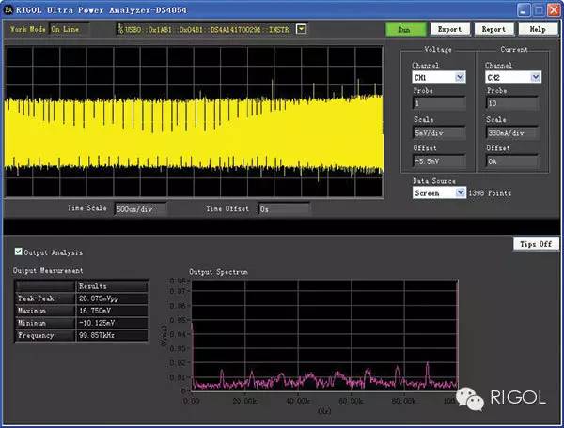Open the Current channel CH2 dropdown
564x428 pixels.
pyautogui.click(x=535, y=77)
